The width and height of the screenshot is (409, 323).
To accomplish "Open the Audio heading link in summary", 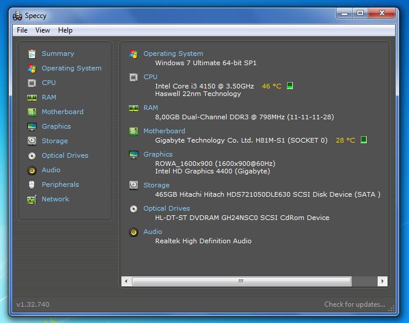I will click(x=153, y=232).
